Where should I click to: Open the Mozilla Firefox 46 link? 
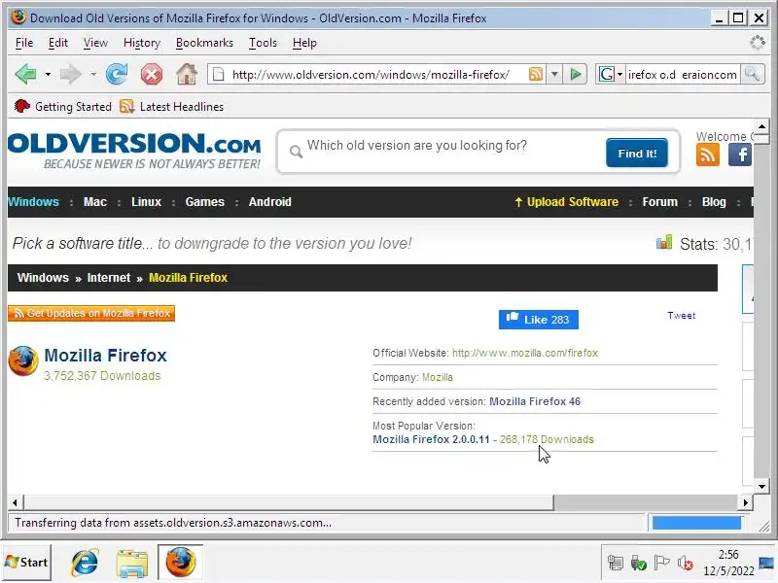point(535,401)
